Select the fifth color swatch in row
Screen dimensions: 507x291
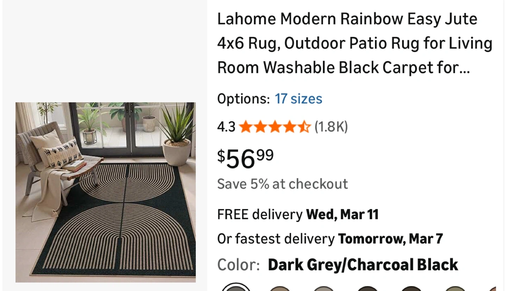tap(412, 289)
